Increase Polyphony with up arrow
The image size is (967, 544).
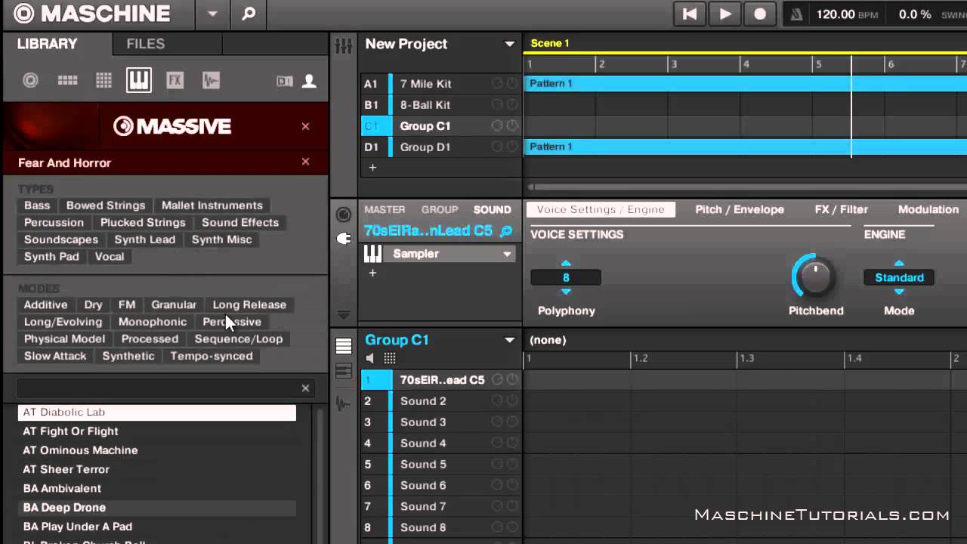pos(566,264)
